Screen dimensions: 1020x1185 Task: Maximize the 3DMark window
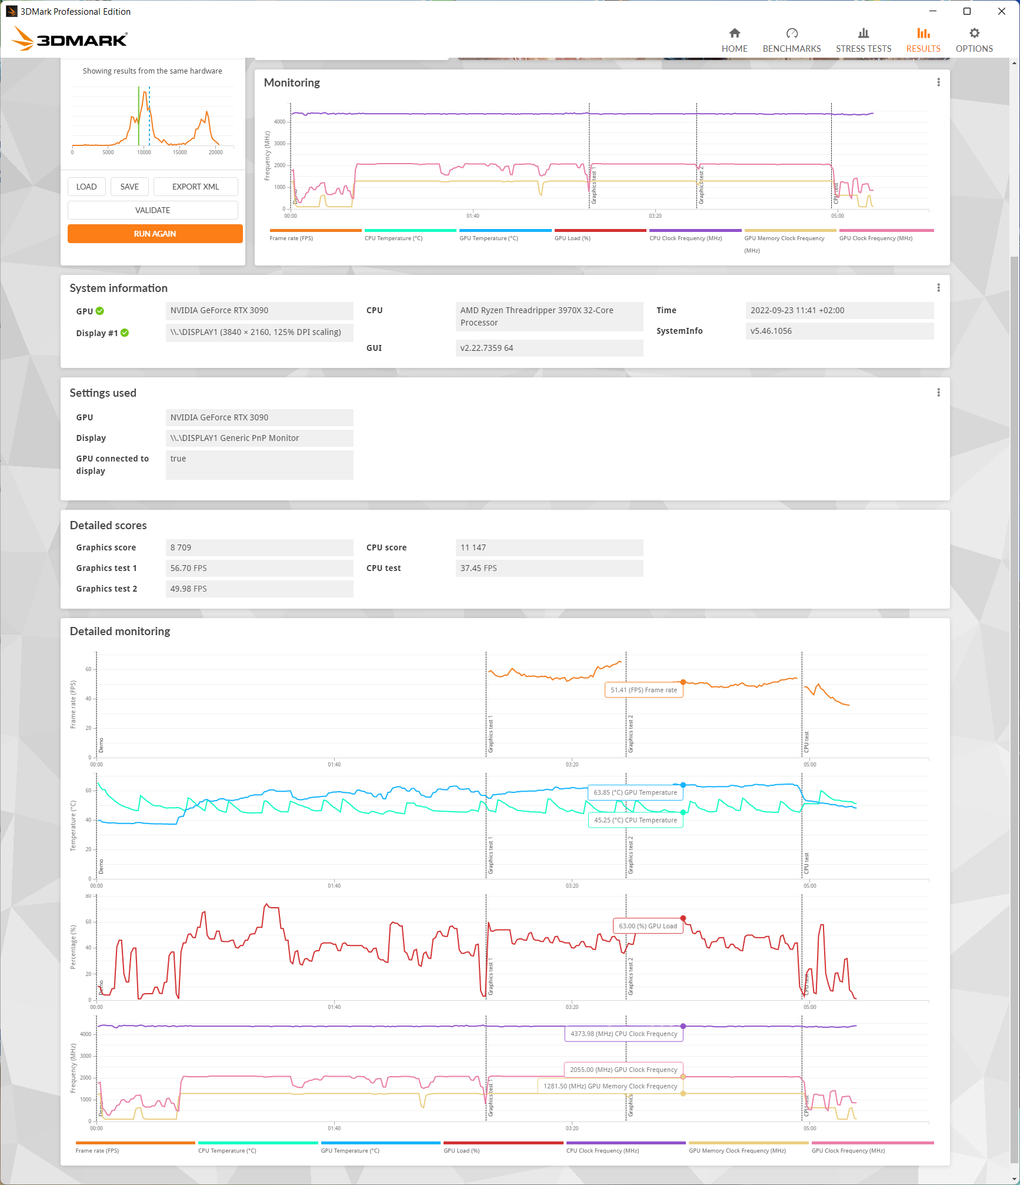coord(966,11)
